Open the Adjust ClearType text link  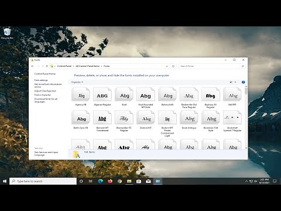[45, 91]
